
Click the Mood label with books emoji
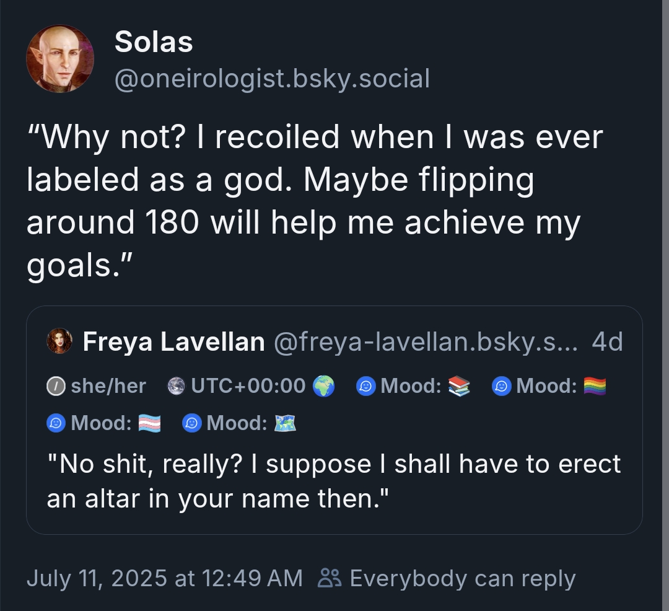point(414,386)
